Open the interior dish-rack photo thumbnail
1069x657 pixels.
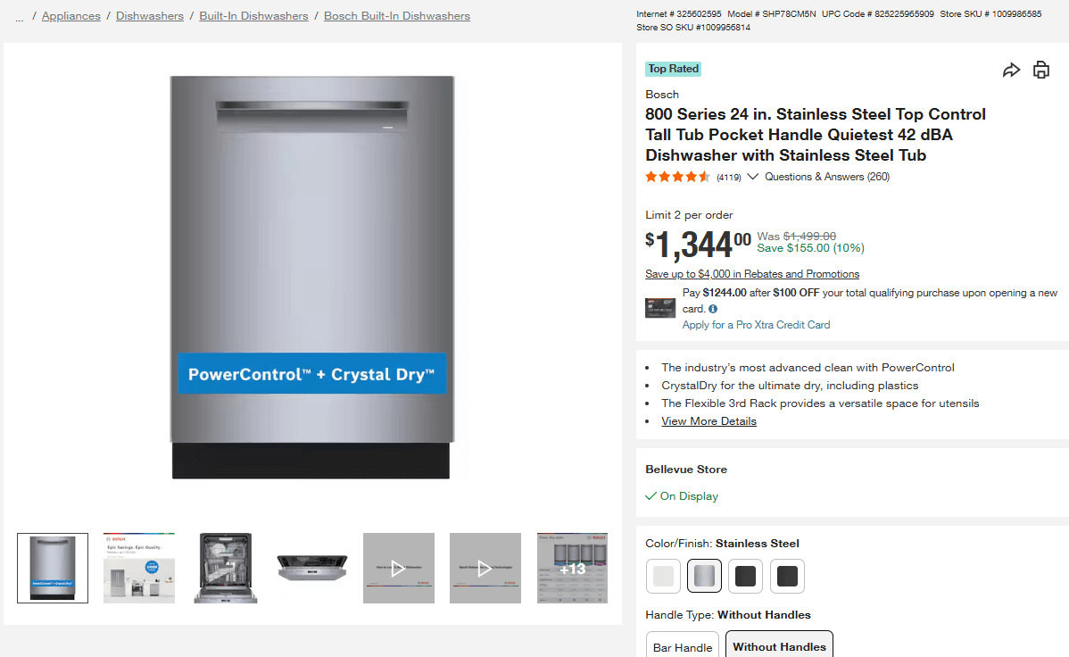click(x=225, y=568)
